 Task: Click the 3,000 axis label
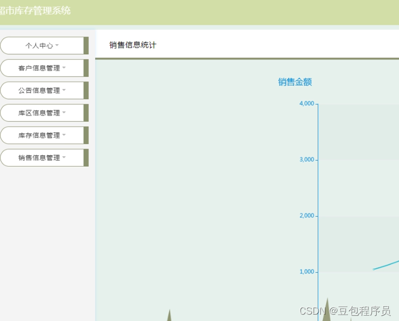click(306, 160)
